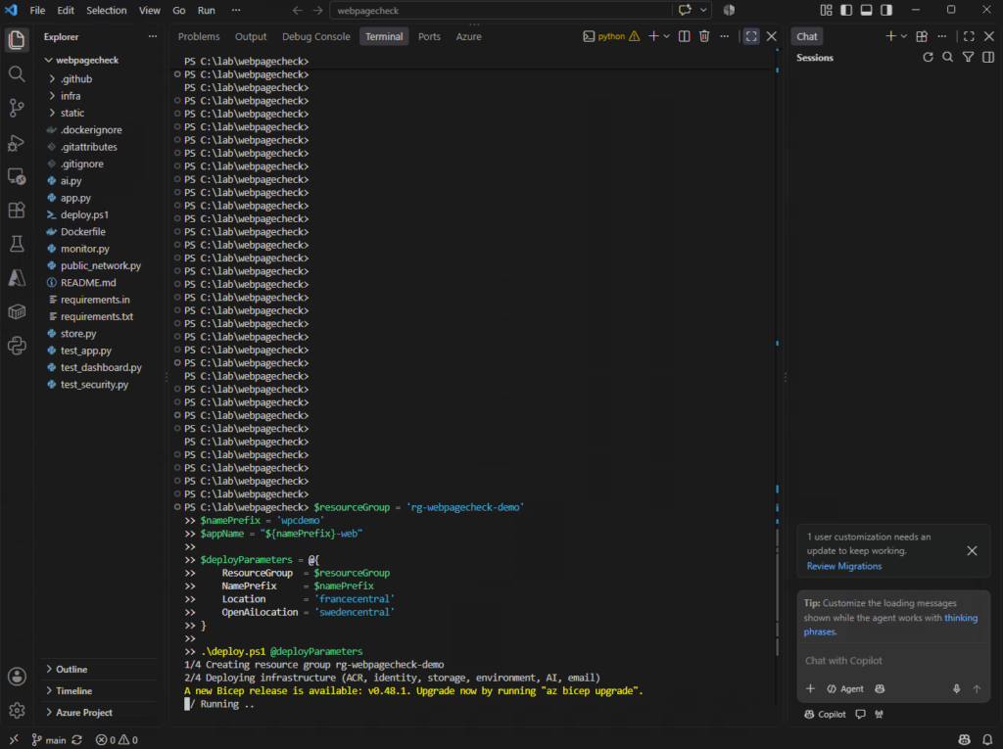The image size is (1003, 749).
Task: Filter the chat Sessions
Action: coord(968,58)
